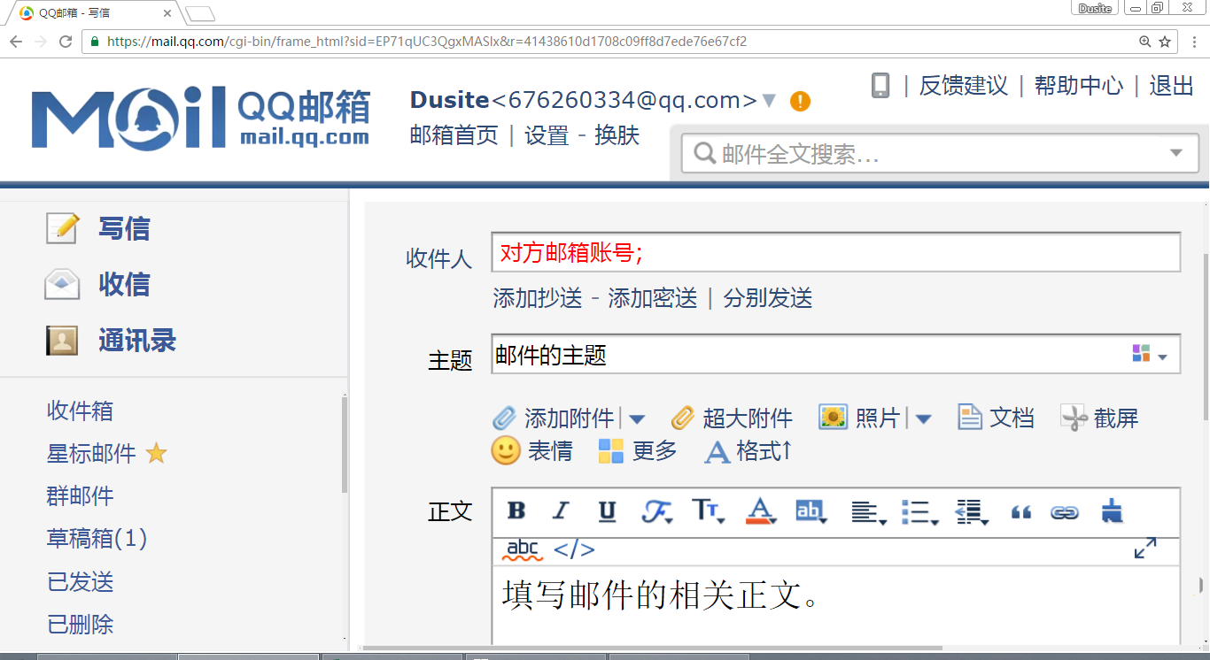1210x660 pixels.
Task: Open 群邮件 group mail folder
Action: pyautogui.click(x=81, y=496)
